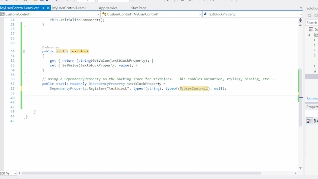Viewport: 318px width, 179px height.
Task: Click line number 40 in the gutter
Action: click(12, 98)
